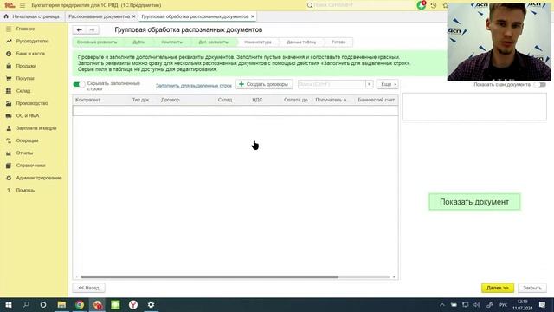Open Продажи section
This screenshot has width=554, height=312.
[x=26, y=66]
